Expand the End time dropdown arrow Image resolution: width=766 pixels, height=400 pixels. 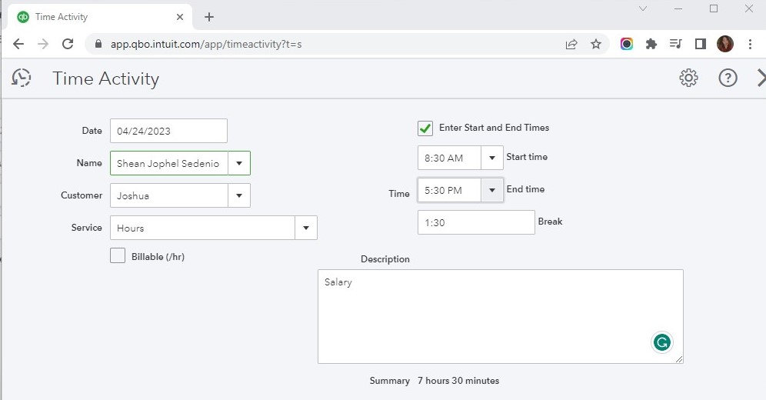point(492,190)
